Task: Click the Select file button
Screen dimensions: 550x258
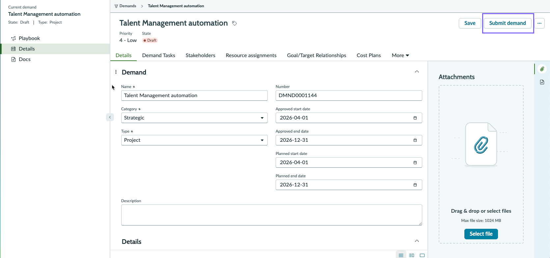Action: [481, 234]
